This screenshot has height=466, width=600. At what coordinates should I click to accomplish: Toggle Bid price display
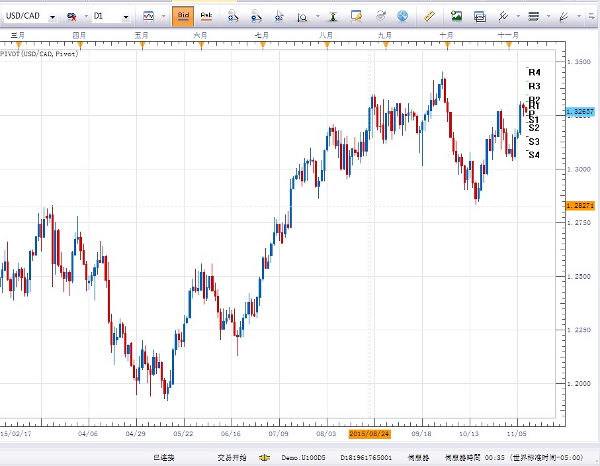[x=183, y=16]
